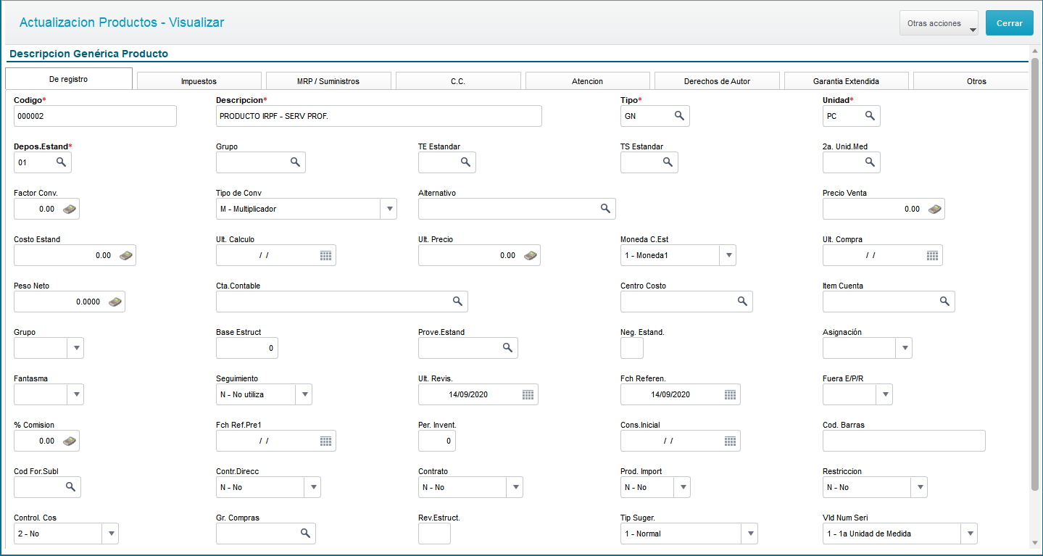Click the Descripcion text field
Screen dimensions: 1043x556
tap(379, 116)
